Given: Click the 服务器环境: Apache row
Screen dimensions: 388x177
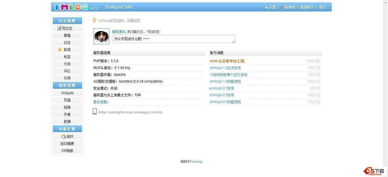Looking at the screenshot, I should [x=149, y=75].
